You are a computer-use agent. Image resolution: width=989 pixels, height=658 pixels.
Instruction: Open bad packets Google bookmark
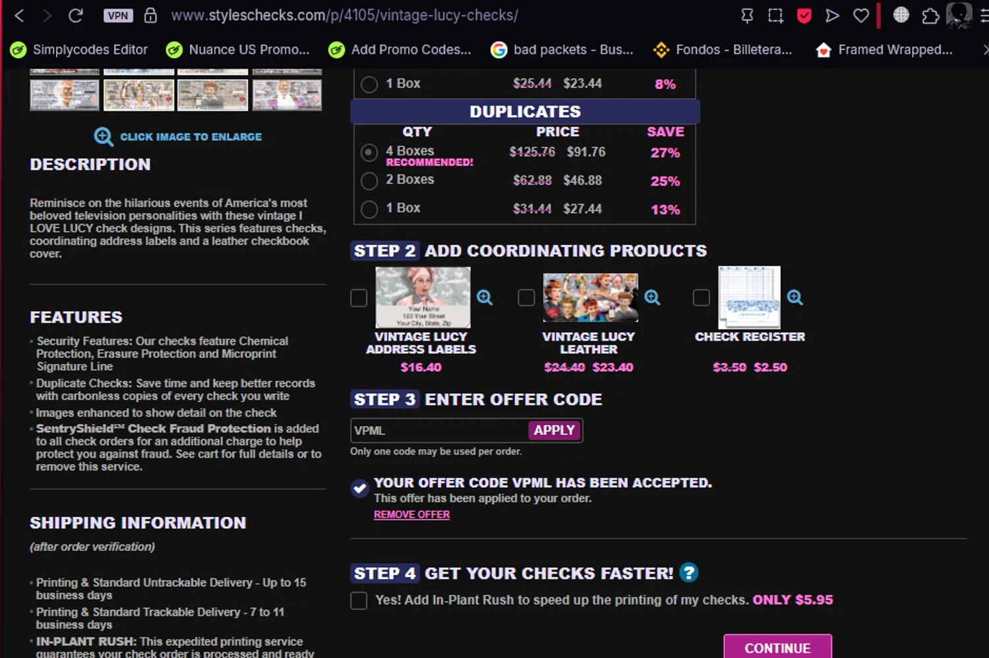(562, 49)
